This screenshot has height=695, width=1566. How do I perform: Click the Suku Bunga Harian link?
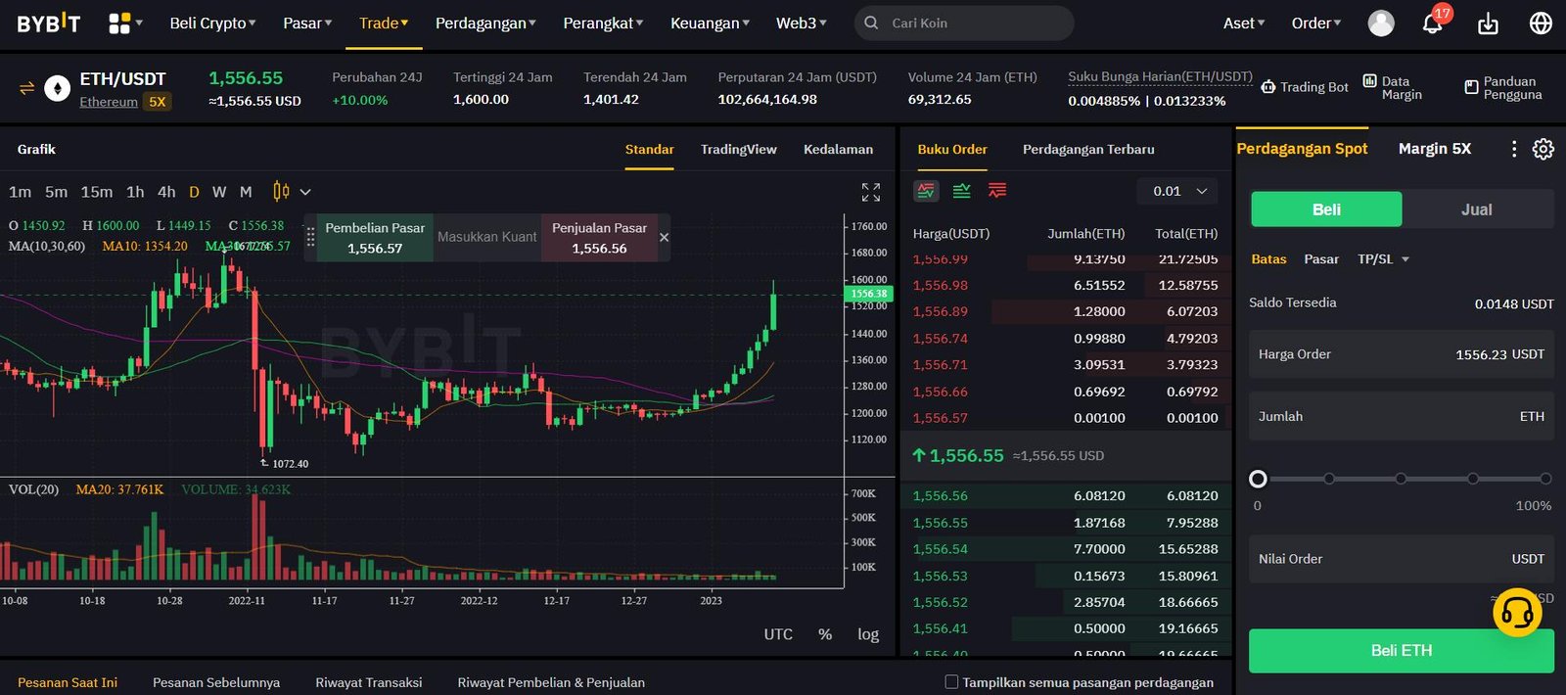1160,76
